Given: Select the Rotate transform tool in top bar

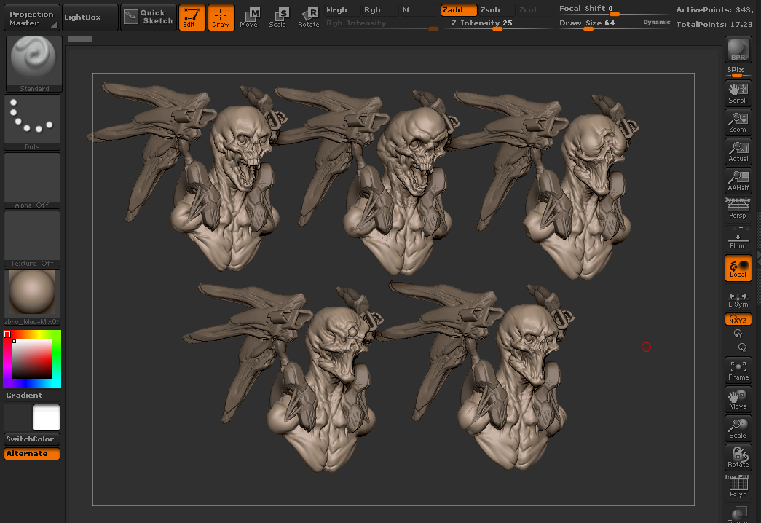Looking at the screenshot, I should point(308,18).
